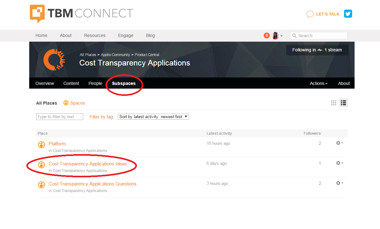This screenshot has height=229, width=380.
Task: Follow the All Places breadcrumb link
Action: coord(88,55)
